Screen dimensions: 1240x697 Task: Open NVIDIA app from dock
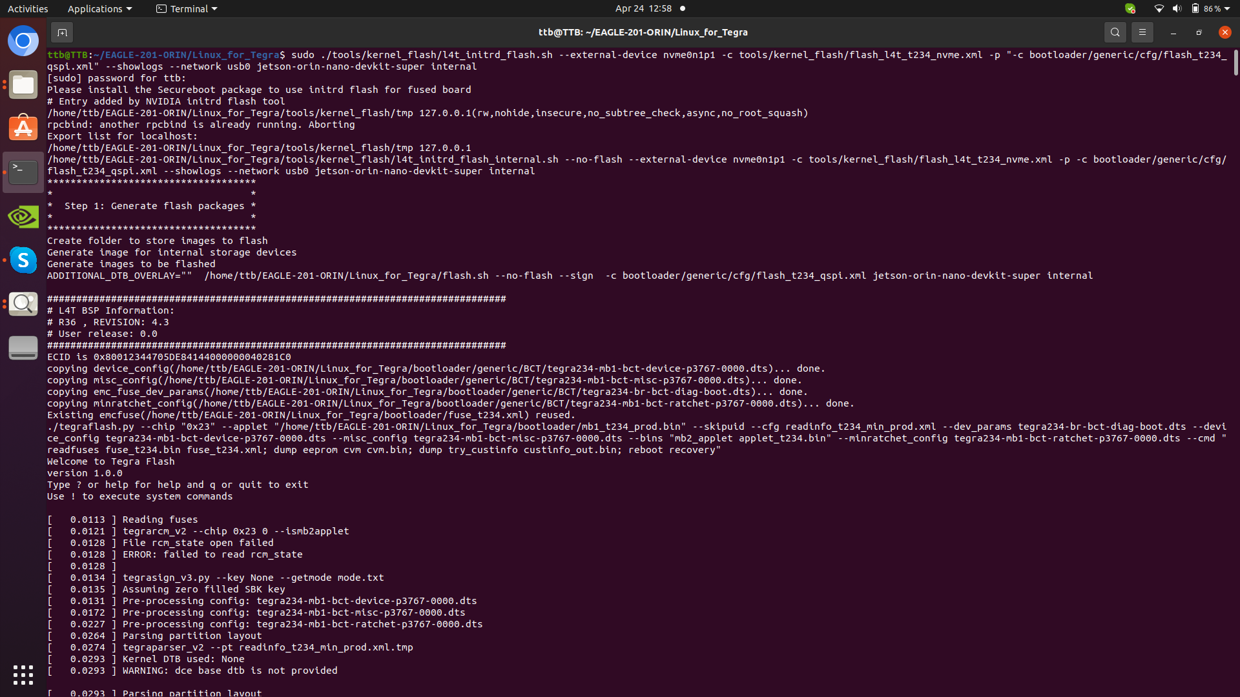pyautogui.click(x=23, y=216)
